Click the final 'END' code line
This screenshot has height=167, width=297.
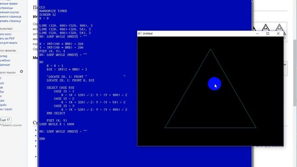(x=42, y=139)
